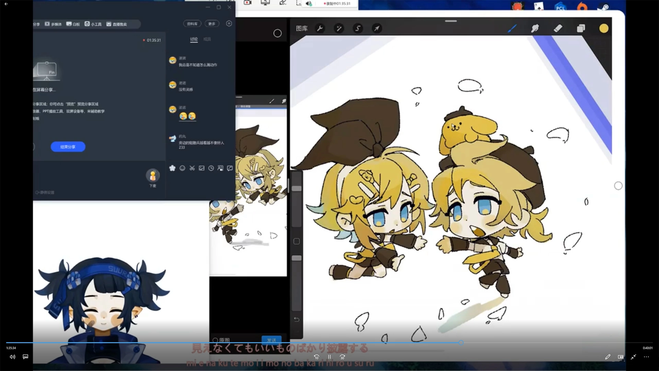This screenshot has width=659, height=371.
Task: Activate the S-shaped Selection tool
Action: pos(358,29)
